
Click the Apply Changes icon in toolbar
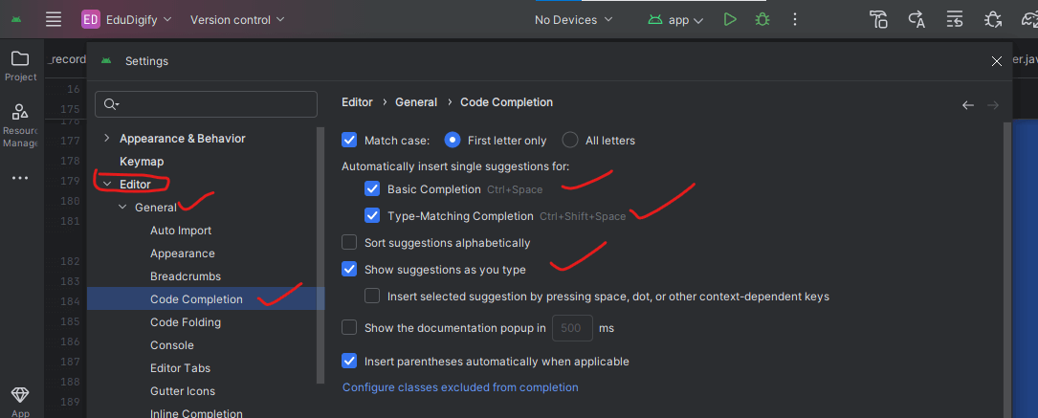917,20
